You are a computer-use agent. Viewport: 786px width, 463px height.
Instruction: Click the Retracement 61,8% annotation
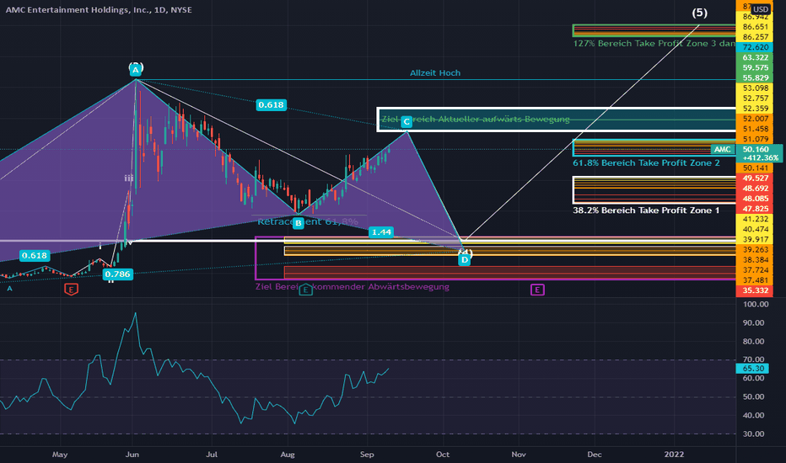click(308, 221)
